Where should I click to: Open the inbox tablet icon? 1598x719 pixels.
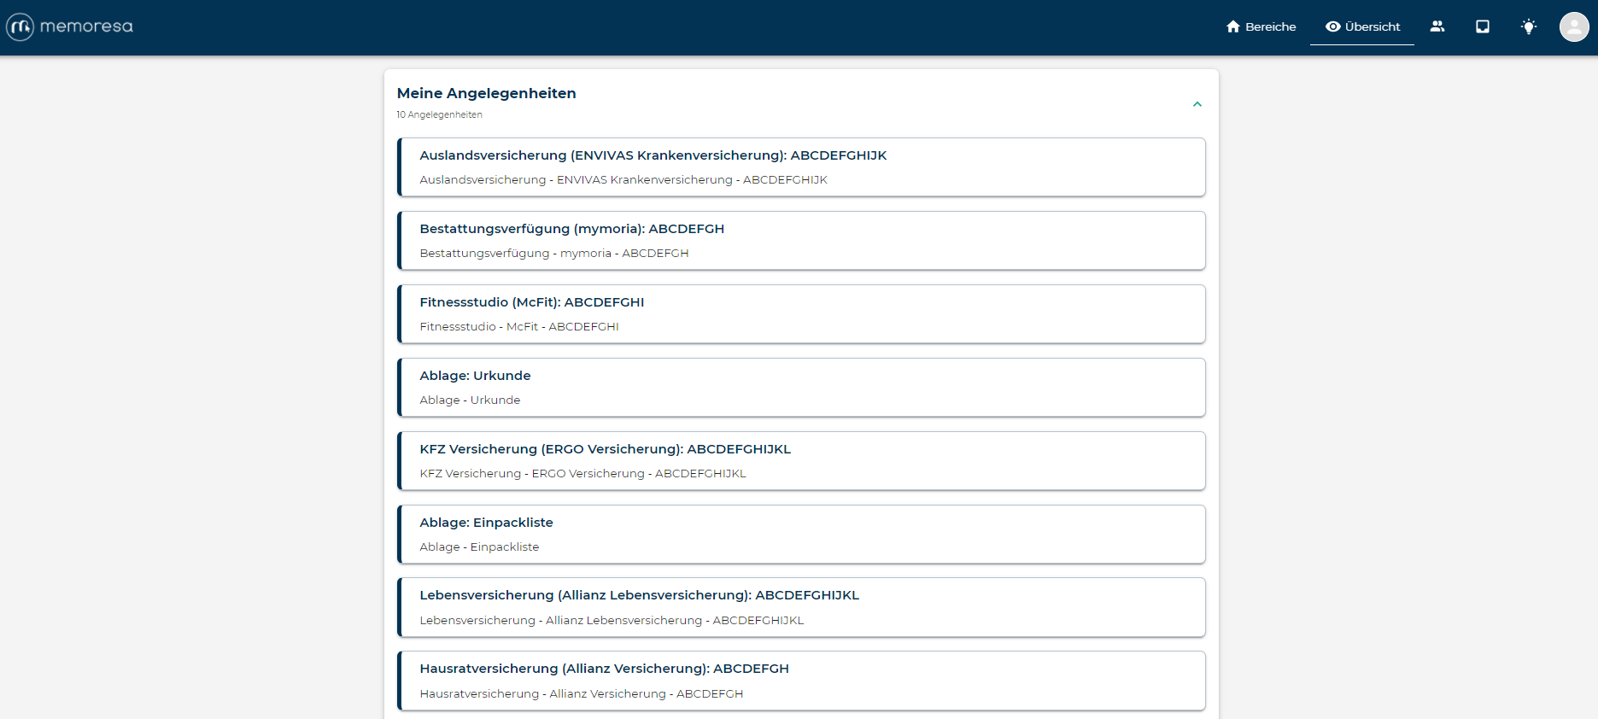(x=1483, y=26)
